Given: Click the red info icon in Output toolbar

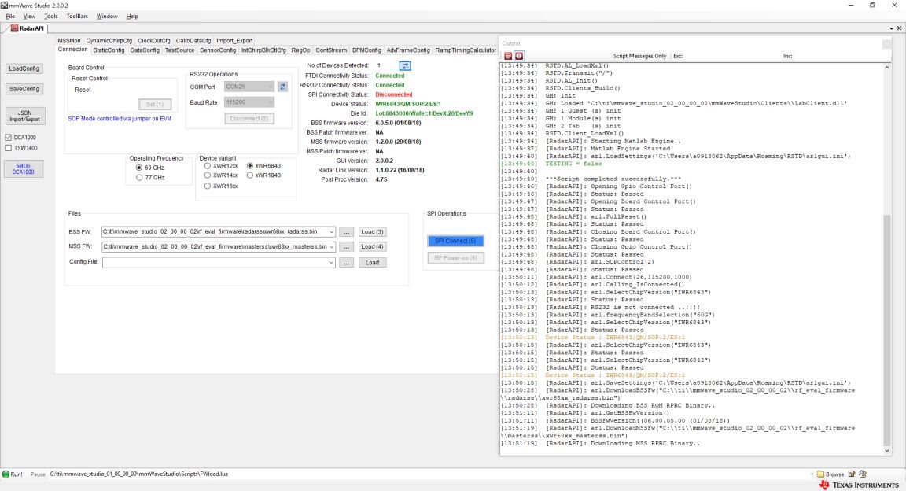Looking at the screenshot, I should pyautogui.click(x=519, y=56).
